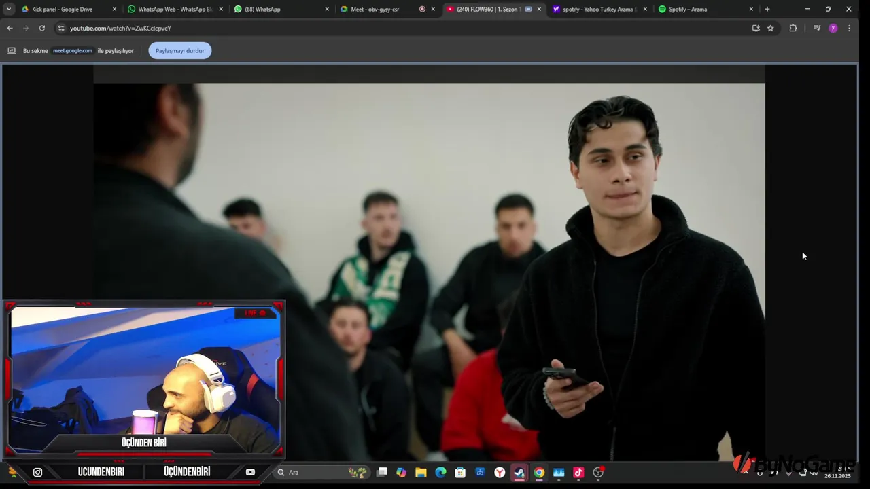This screenshot has height=489, width=870.
Task: Open Yandex Browser from the taskbar
Action: 500,472
